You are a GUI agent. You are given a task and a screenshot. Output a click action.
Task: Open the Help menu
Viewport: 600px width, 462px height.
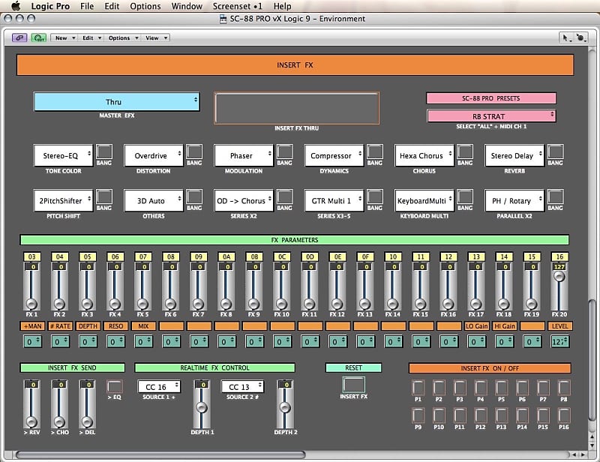(x=283, y=6)
